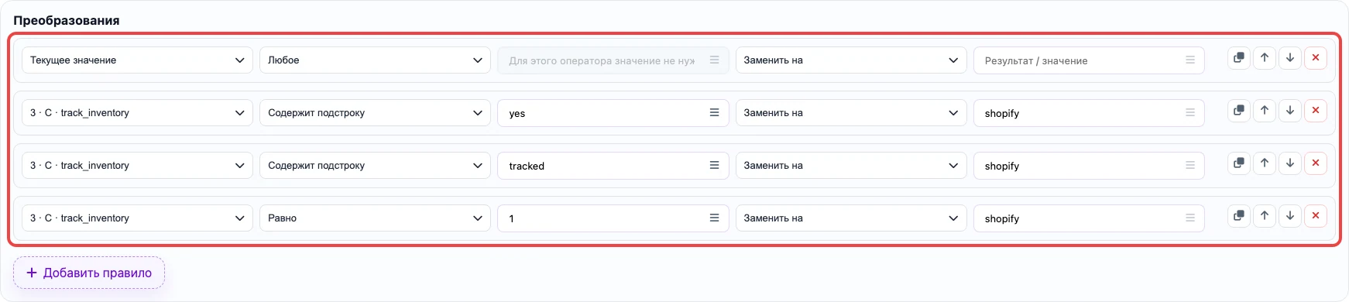Duplicate the 'Текущее значение' rule
Screen dimensions: 1349x302
point(1239,58)
